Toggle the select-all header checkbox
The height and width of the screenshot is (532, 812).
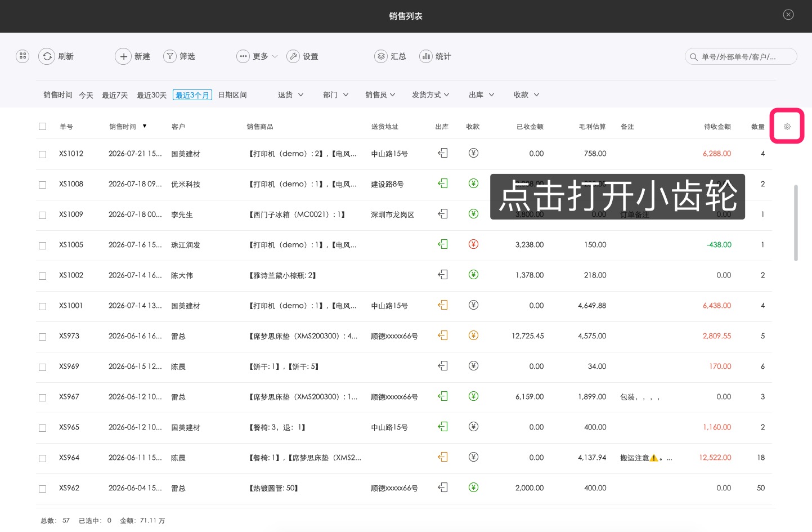[x=42, y=127]
